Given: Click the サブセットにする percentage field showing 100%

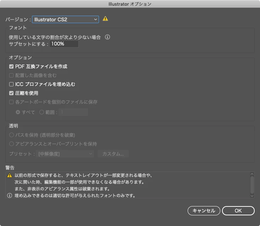Looking at the screenshot, I should click(64, 44).
